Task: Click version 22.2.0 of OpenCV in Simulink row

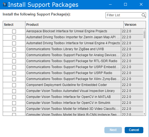Action: [x=127, y=103]
